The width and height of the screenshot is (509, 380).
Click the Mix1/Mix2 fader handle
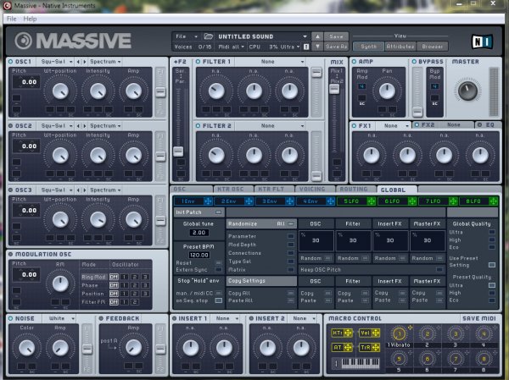pyautogui.click(x=334, y=89)
